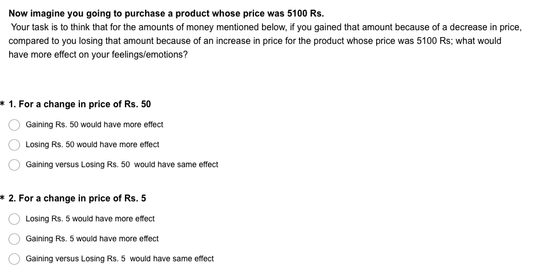Click the required asterisk beside question 1
The width and height of the screenshot is (536, 279).
click(2, 104)
